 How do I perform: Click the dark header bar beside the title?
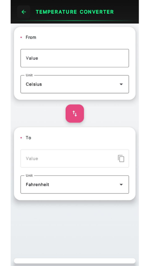[x=126, y=12]
